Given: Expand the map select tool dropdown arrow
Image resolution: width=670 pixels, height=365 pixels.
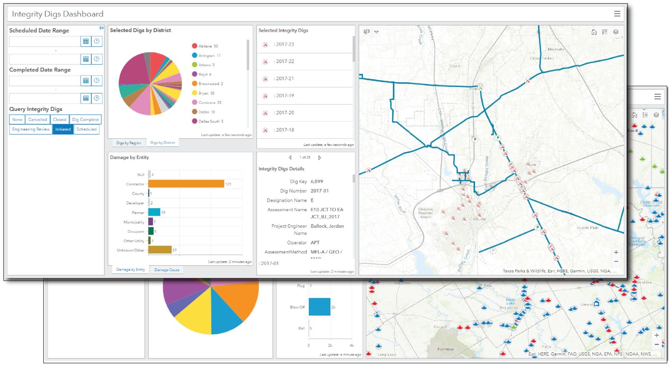Looking at the screenshot, I should [x=376, y=32].
